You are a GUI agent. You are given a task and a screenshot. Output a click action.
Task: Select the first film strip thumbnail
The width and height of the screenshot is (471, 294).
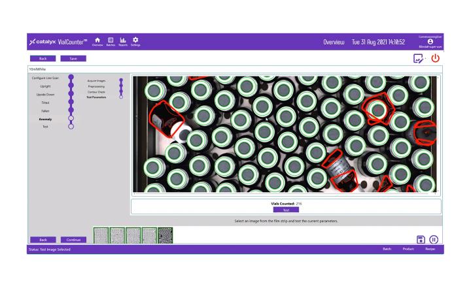point(101,235)
